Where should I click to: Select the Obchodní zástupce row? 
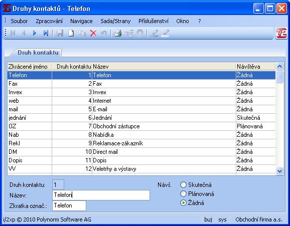click(x=141, y=126)
